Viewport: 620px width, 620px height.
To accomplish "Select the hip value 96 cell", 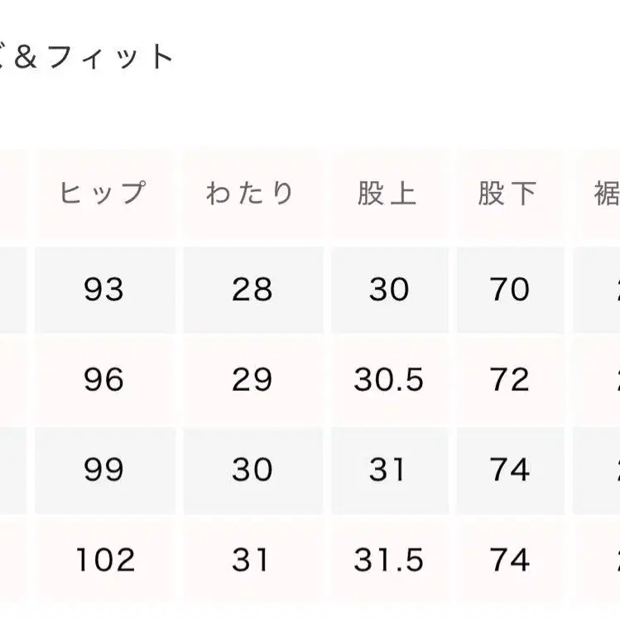I will 103,380.
